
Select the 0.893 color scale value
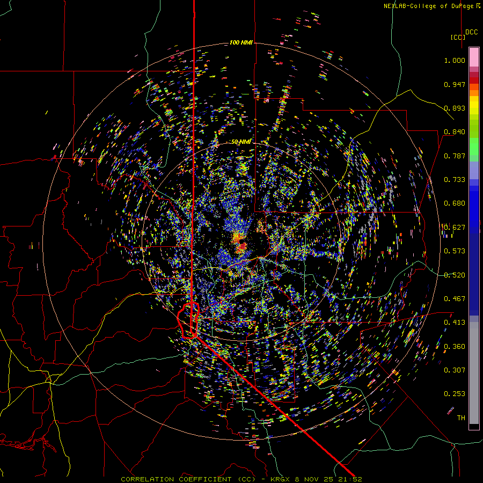pyautogui.click(x=455, y=108)
